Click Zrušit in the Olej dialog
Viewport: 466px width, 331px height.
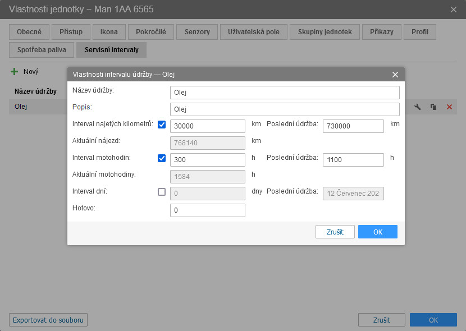(335, 232)
